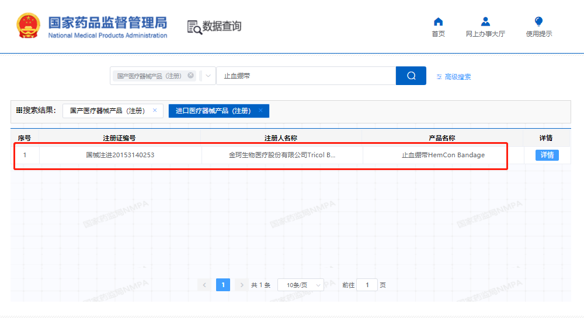The height and width of the screenshot is (318, 584).
Task: Click the 注册人名称 column header
Action: (281, 138)
